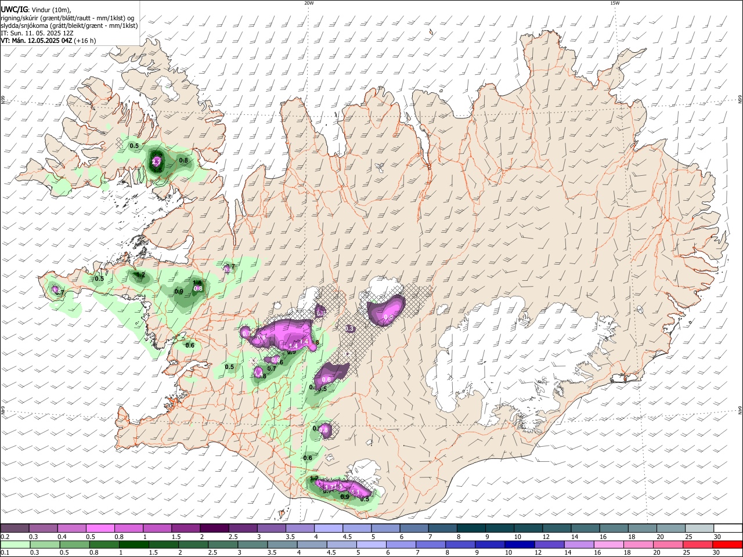Click the slate blue 6–7 swatch on upper scale
The image size is (743, 557).
(414, 528)
